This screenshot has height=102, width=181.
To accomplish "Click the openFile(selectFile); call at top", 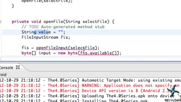I will pos(47,1).
